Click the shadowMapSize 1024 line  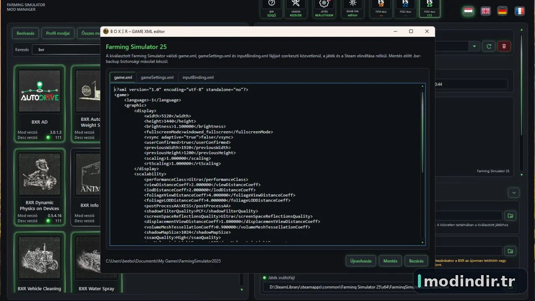187,232
